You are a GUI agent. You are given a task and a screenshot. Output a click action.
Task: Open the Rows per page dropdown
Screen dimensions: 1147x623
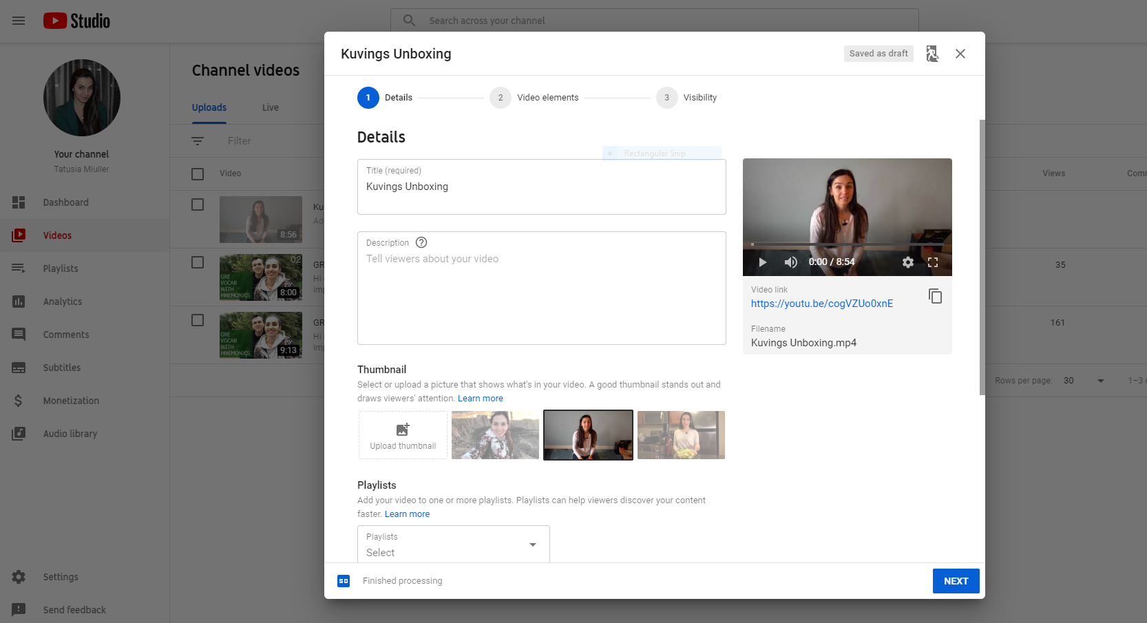[x=1084, y=381]
